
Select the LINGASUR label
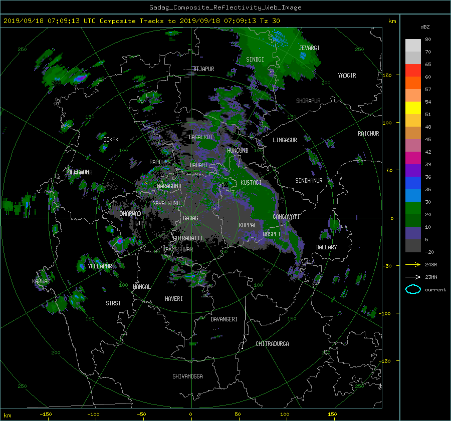pyautogui.click(x=285, y=140)
